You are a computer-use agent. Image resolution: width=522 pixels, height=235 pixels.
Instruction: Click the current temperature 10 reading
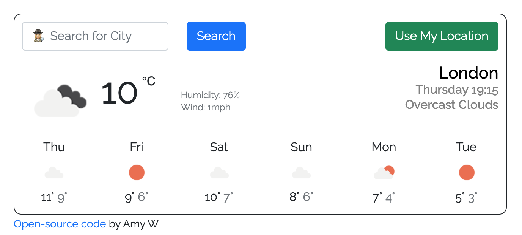[119, 94]
